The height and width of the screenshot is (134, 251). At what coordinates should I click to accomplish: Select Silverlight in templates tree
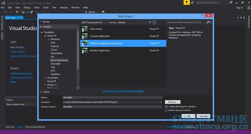click(56, 64)
